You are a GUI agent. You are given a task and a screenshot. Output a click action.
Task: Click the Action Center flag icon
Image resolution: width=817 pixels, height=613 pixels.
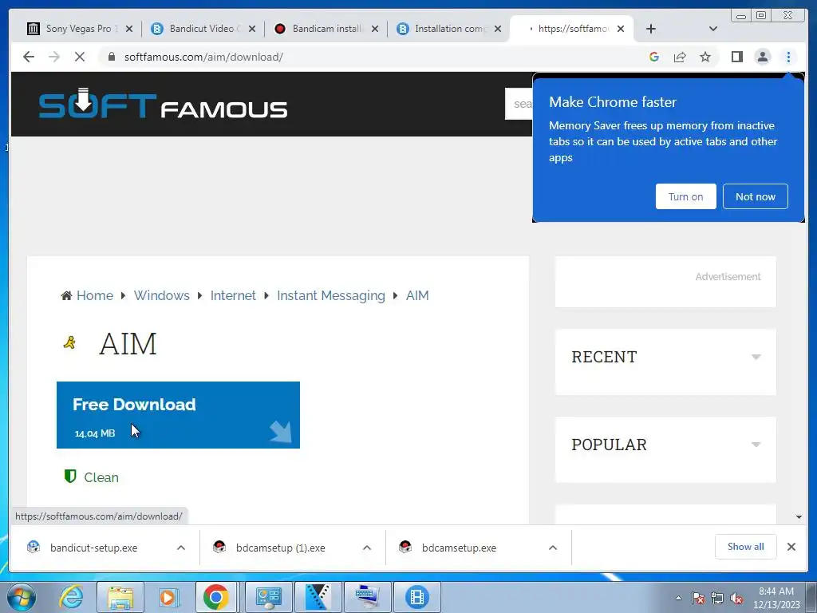click(x=698, y=598)
